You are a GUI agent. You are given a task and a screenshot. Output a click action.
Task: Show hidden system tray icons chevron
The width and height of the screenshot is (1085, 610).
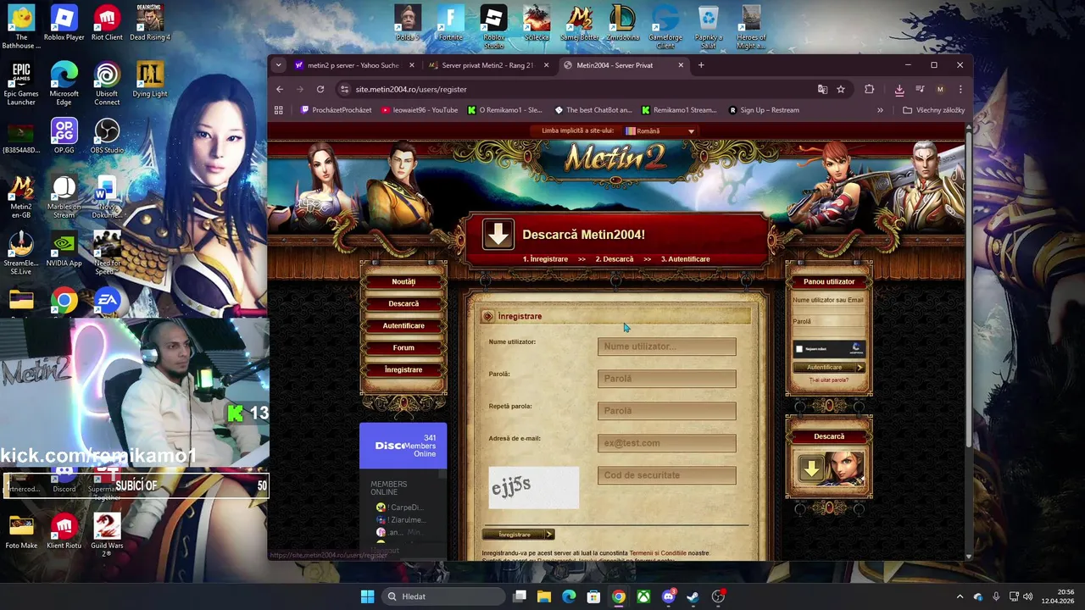(x=960, y=596)
